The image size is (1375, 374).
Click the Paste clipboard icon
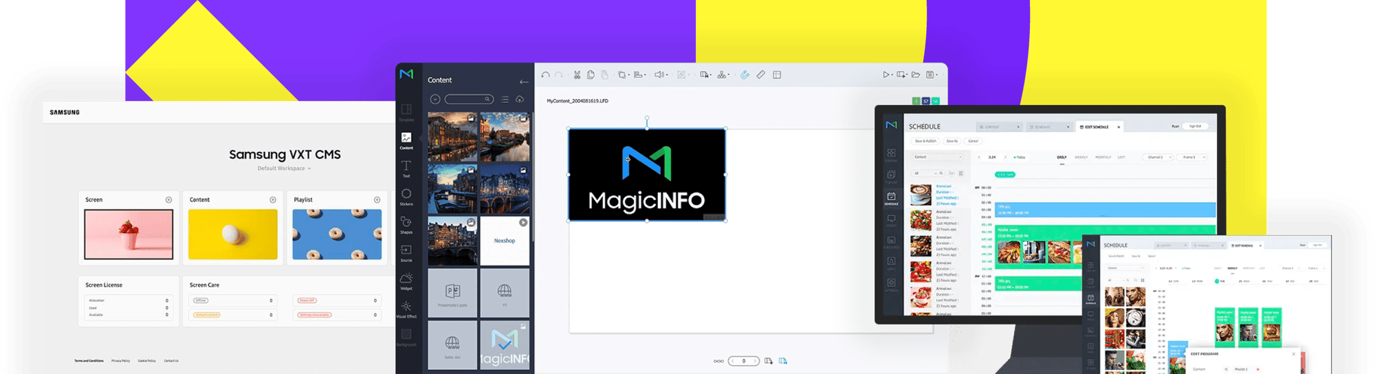[x=604, y=75]
